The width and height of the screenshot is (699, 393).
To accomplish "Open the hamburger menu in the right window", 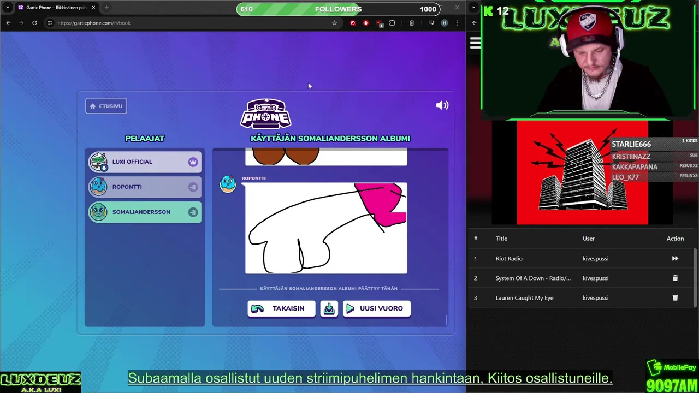I will pos(475,43).
